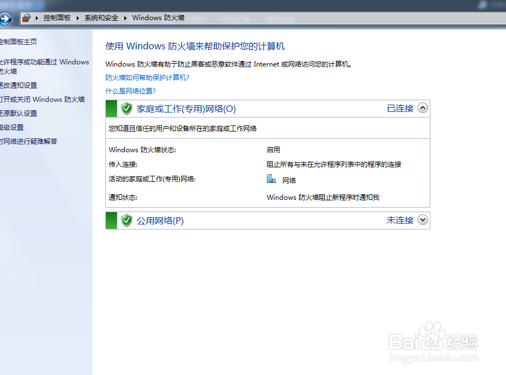Image resolution: width=506 pixels, height=375 pixels.
Task: Open 什么是网络位置? help link
Action: (131, 91)
